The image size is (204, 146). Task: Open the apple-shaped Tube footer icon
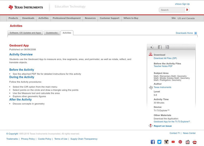pos(195,142)
